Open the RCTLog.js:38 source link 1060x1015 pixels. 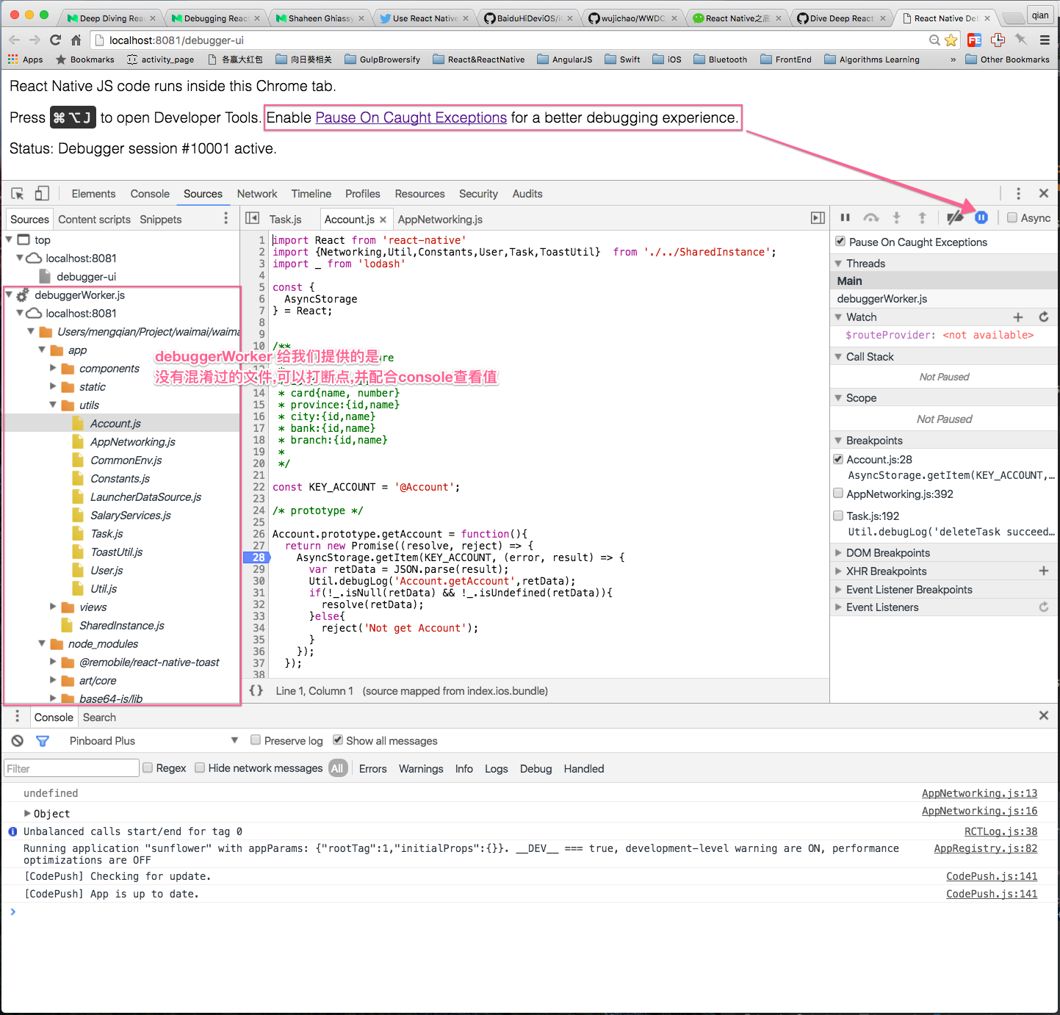click(1001, 831)
